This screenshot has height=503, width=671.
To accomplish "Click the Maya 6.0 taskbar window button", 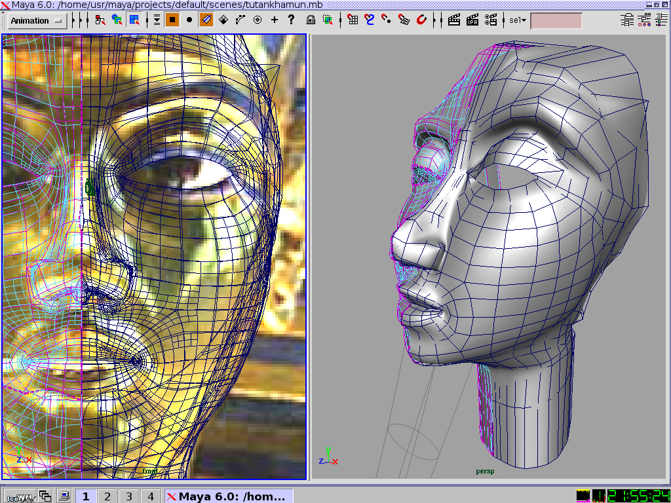I will point(229,496).
